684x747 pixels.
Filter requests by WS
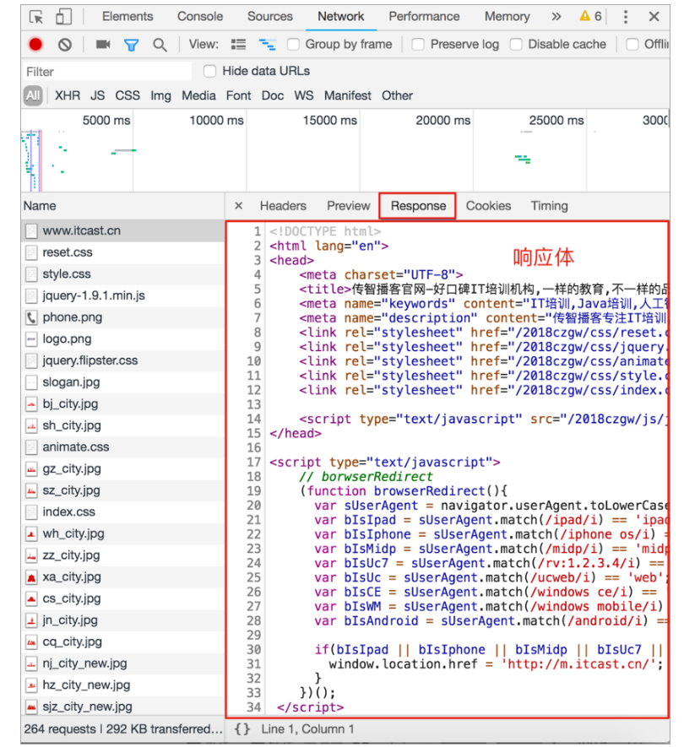(304, 95)
